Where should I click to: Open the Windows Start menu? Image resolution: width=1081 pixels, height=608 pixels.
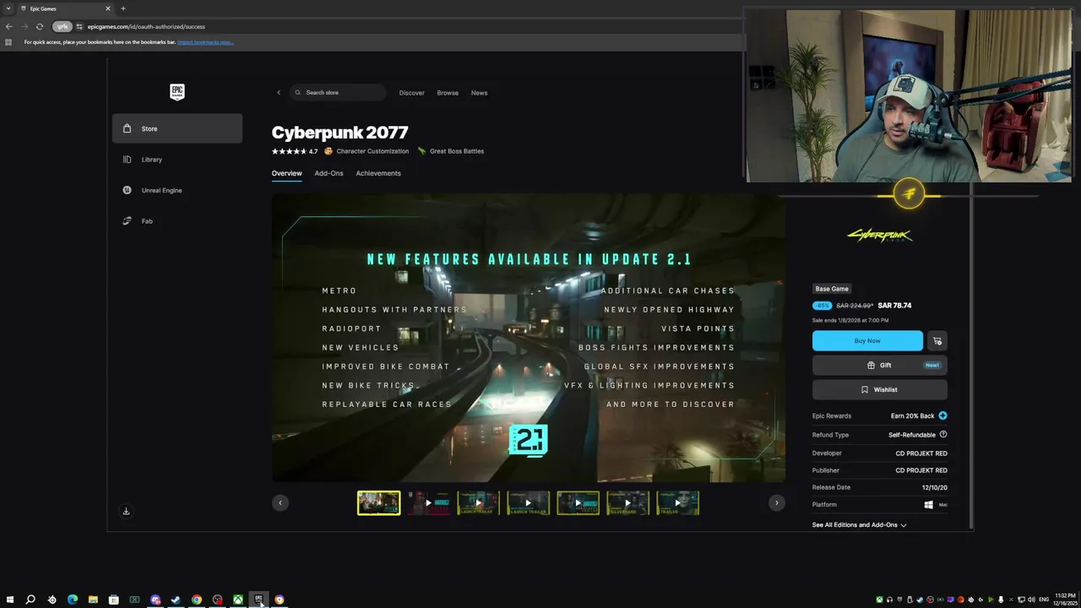tap(9, 600)
